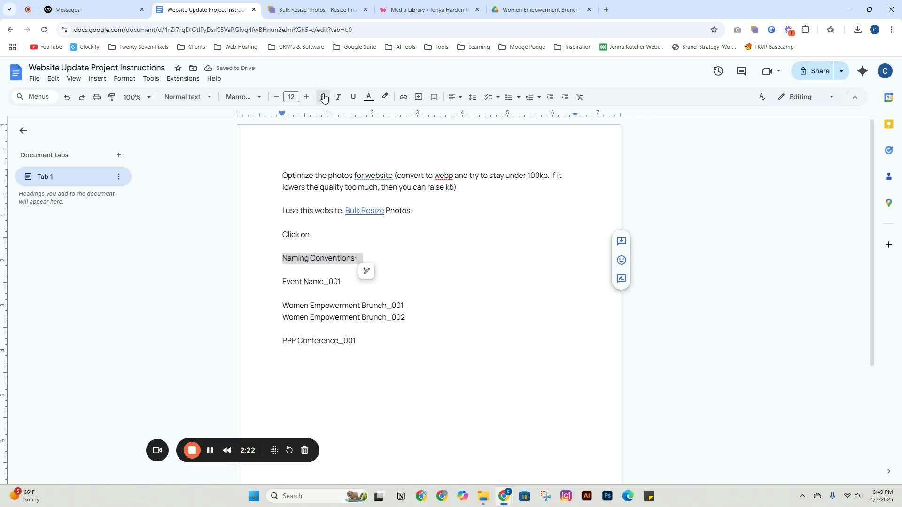Click the insert image icon
Image resolution: width=902 pixels, height=507 pixels.
[434, 97]
